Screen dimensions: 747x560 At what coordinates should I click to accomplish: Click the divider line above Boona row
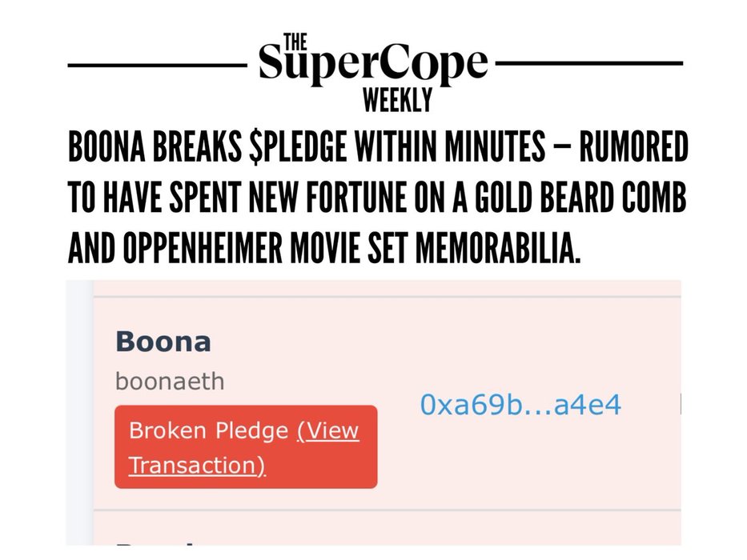pos(387,297)
